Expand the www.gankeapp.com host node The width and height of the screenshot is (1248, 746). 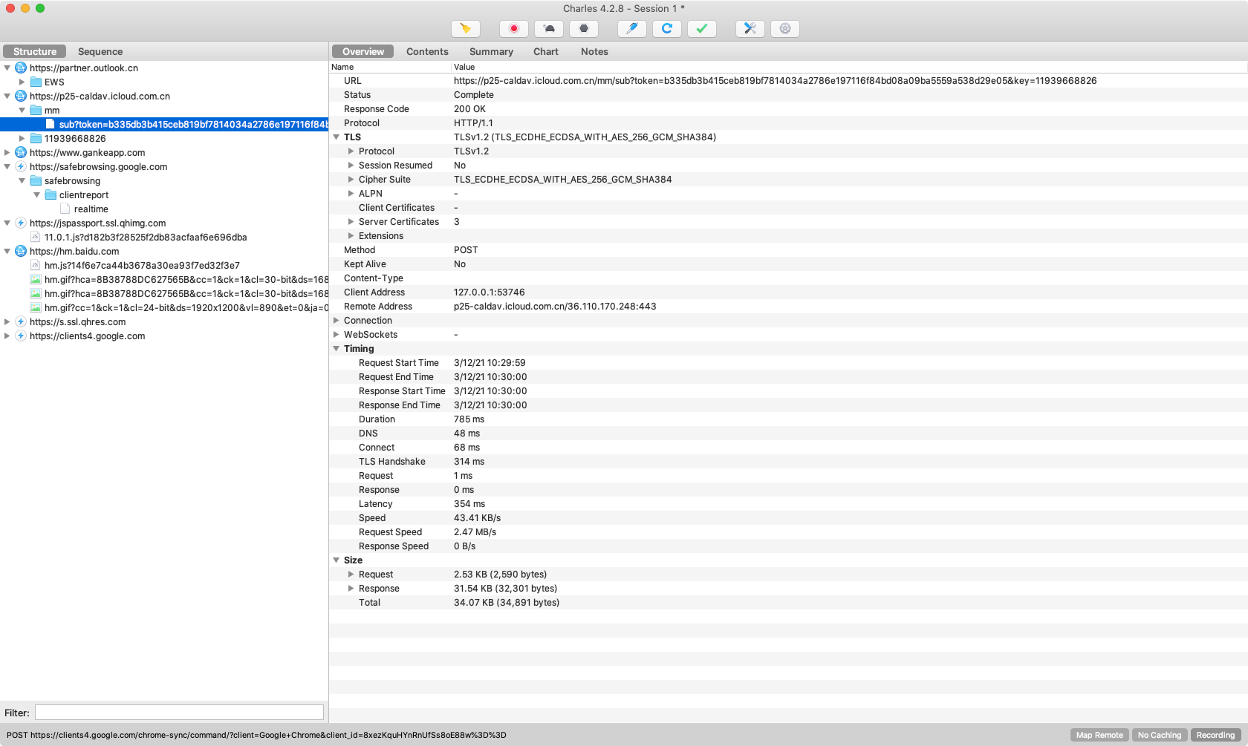7,152
